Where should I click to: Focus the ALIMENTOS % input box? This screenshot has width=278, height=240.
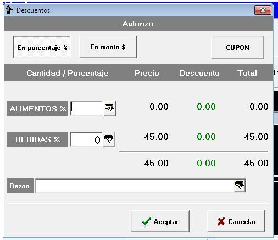click(86, 109)
